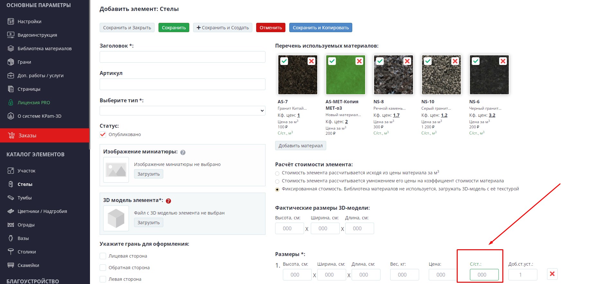This screenshot has height=284, width=602.
Task: Open Стелы catalog item
Action: click(25, 184)
